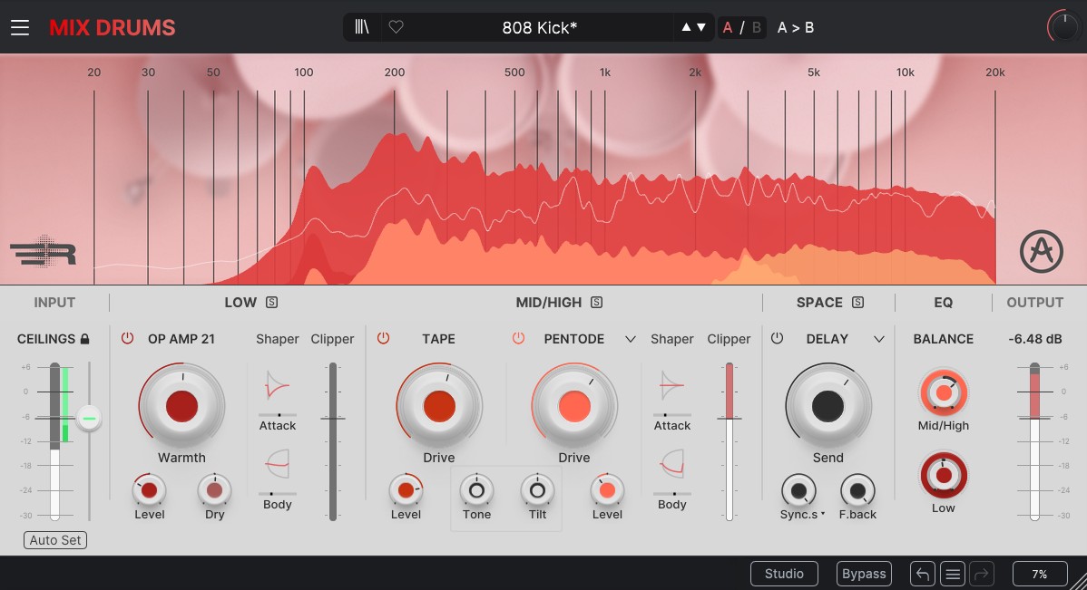This screenshot has width=1087, height=590.
Task: Click the DELAY Send knob
Action: tap(827, 407)
